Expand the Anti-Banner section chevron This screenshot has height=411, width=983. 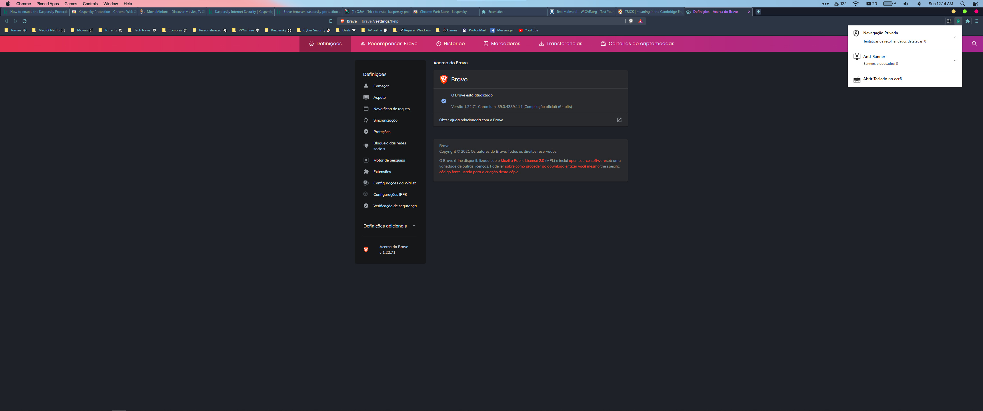click(x=954, y=60)
